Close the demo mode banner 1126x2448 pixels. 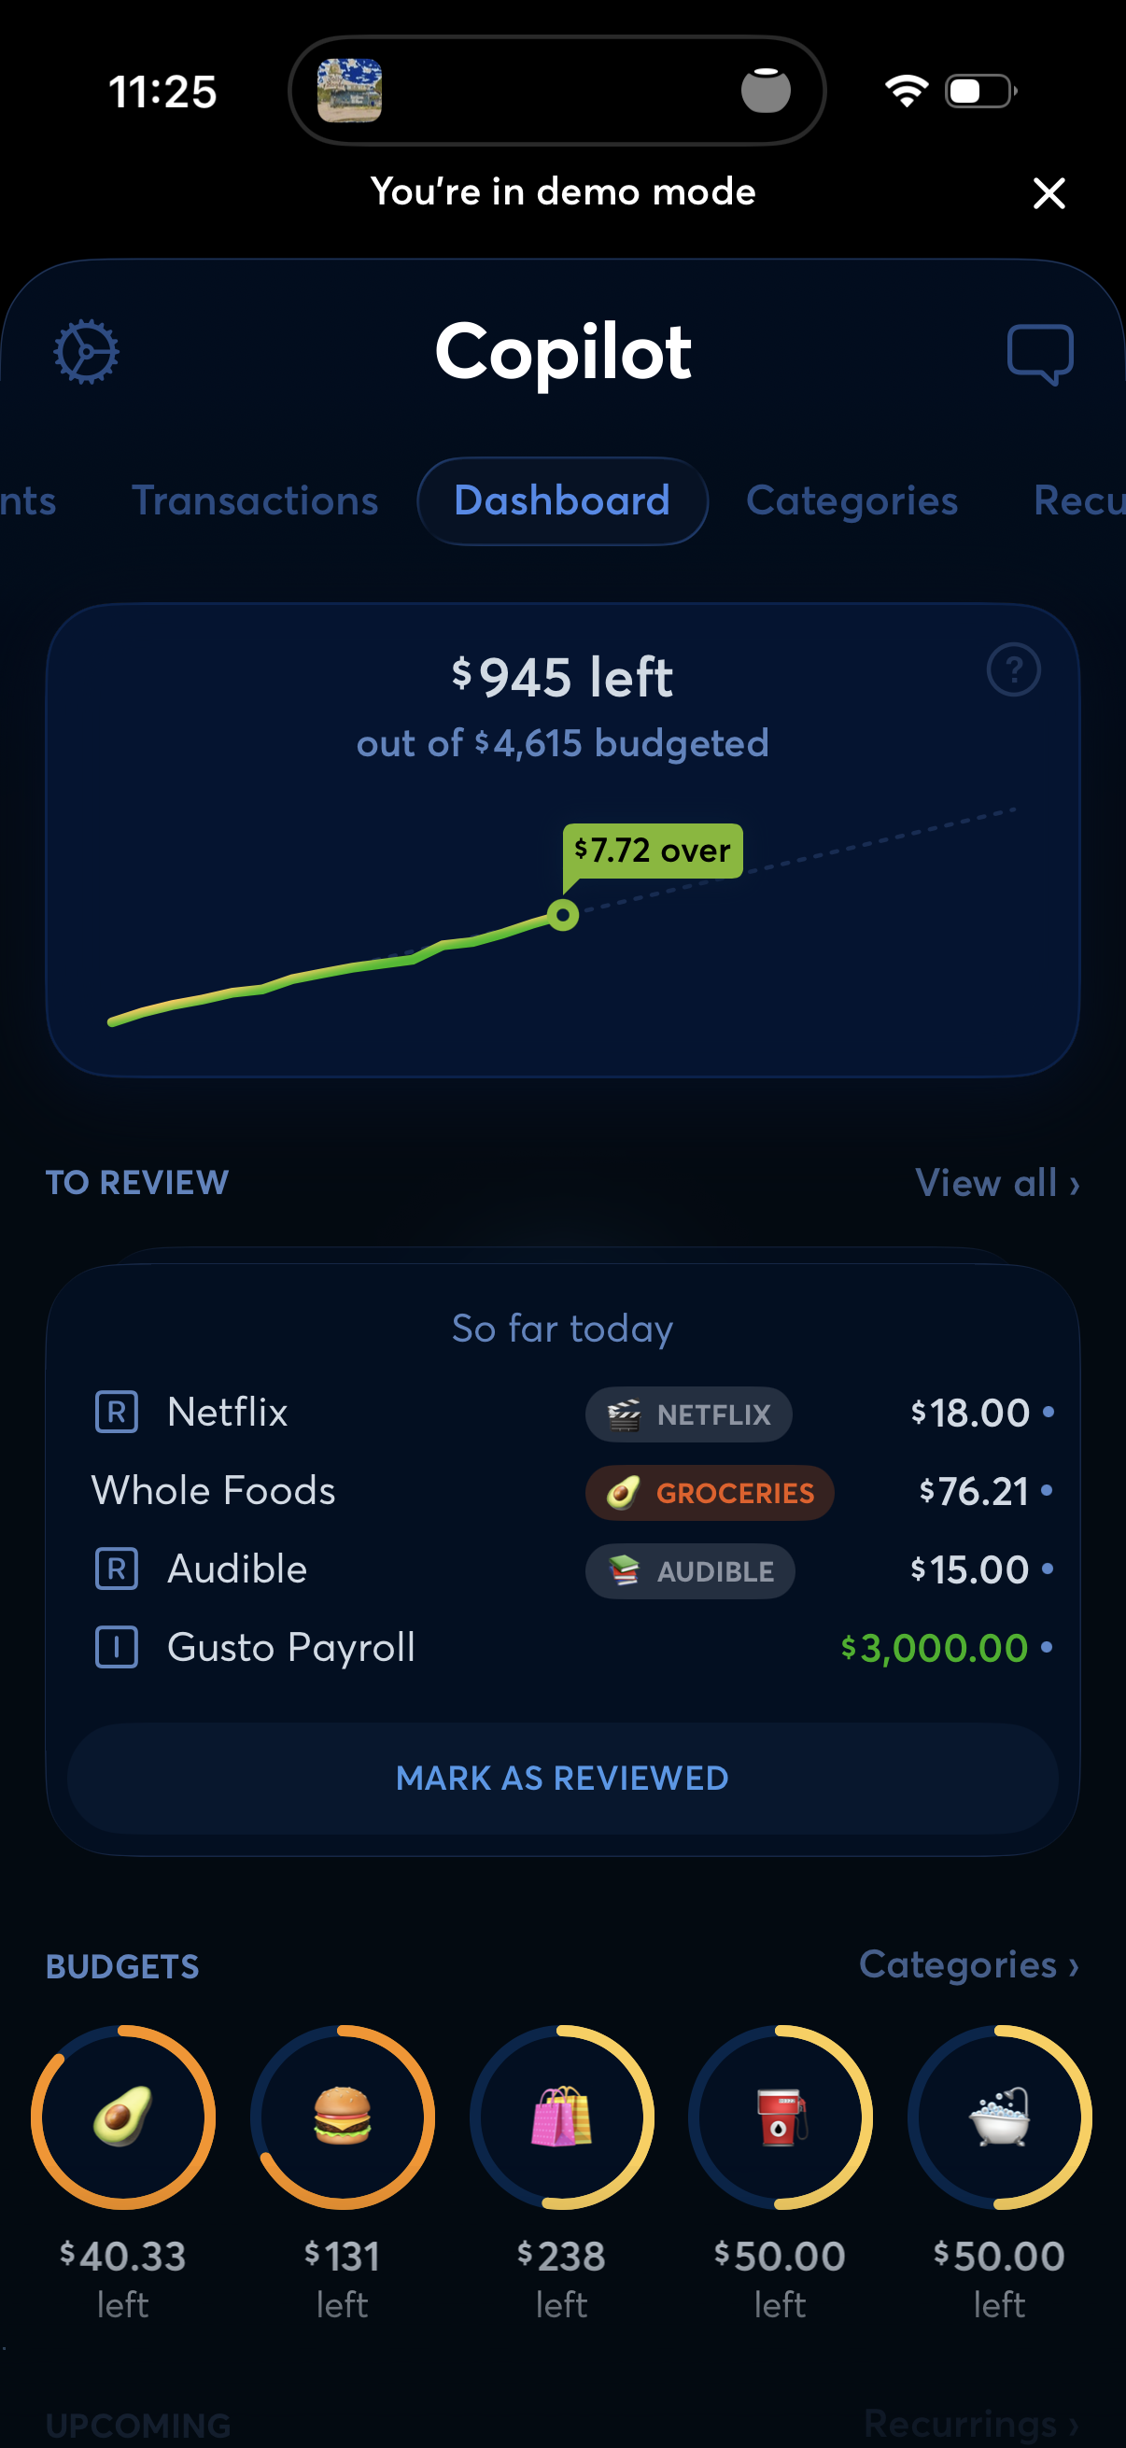1049,193
